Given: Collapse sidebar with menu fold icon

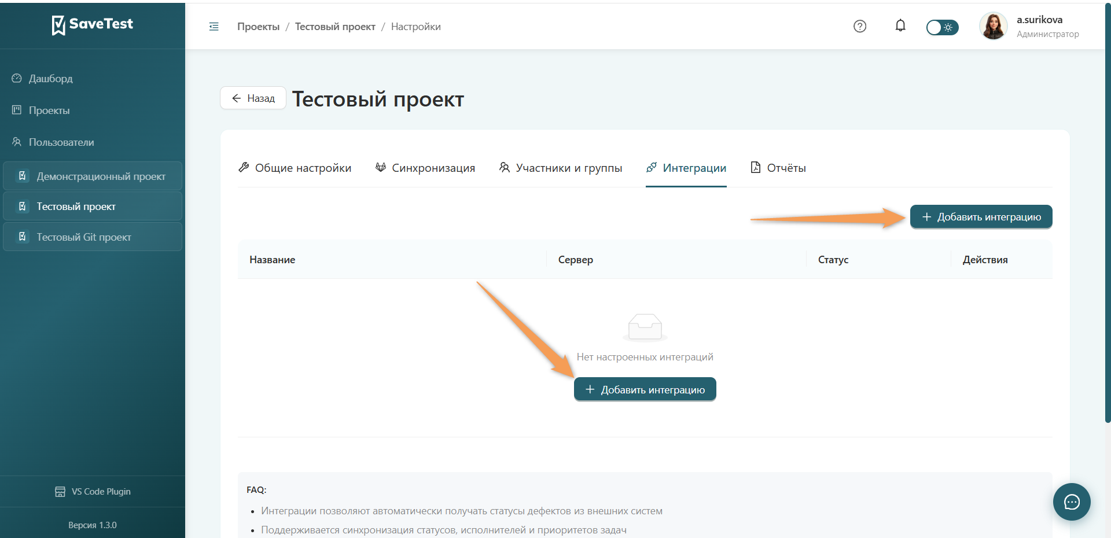Looking at the screenshot, I should tap(214, 27).
